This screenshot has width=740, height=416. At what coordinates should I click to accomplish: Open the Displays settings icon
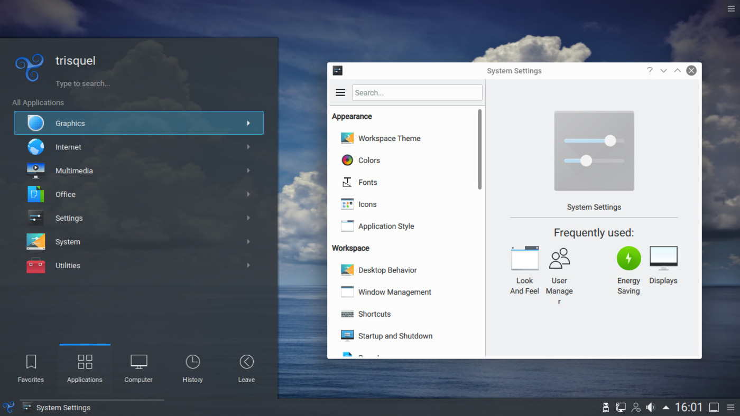pyautogui.click(x=663, y=259)
